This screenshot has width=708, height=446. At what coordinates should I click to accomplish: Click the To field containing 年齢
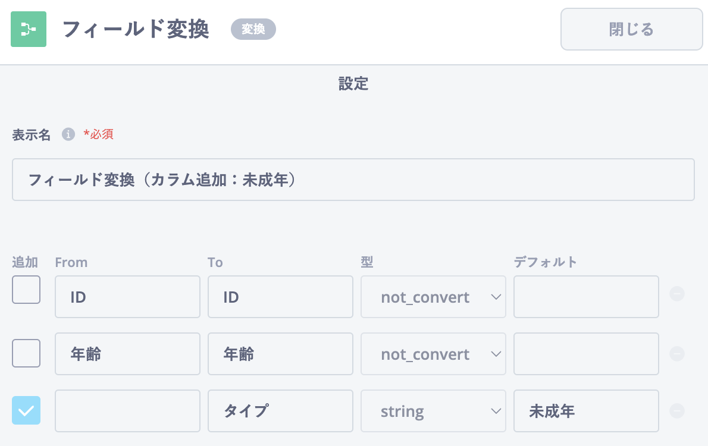coord(280,354)
